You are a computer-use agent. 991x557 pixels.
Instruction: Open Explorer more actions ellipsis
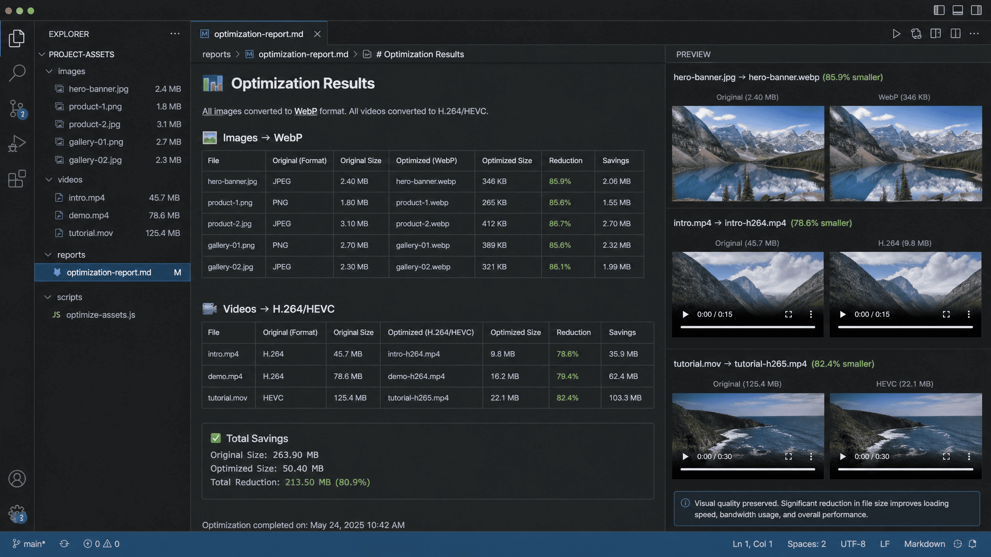pyautogui.click(x=175, y=34)
